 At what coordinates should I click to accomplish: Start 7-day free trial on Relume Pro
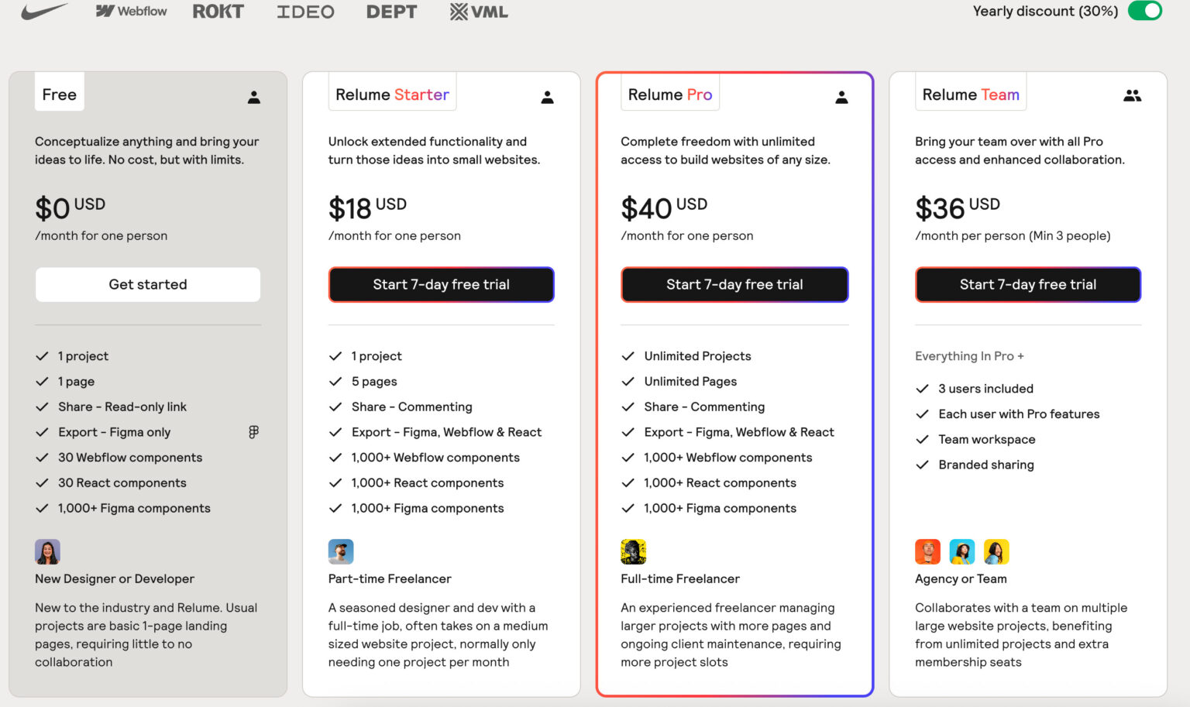[x=734, y=284]
